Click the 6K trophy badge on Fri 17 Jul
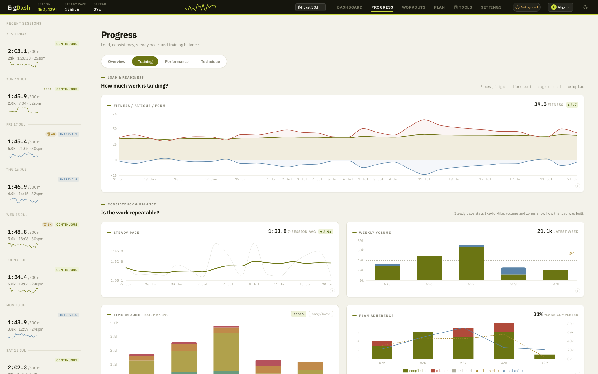 coord(51,134)
